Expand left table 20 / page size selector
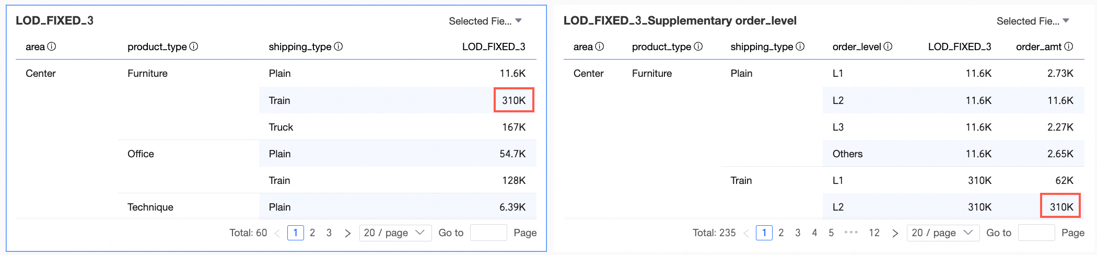1097x255 pixels. click(395, 233)
